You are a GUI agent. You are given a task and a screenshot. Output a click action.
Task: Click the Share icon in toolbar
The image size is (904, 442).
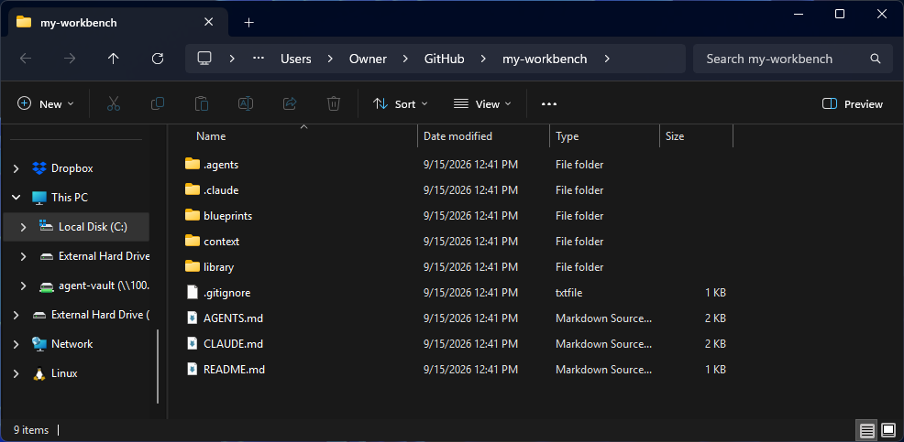[290, 104]
